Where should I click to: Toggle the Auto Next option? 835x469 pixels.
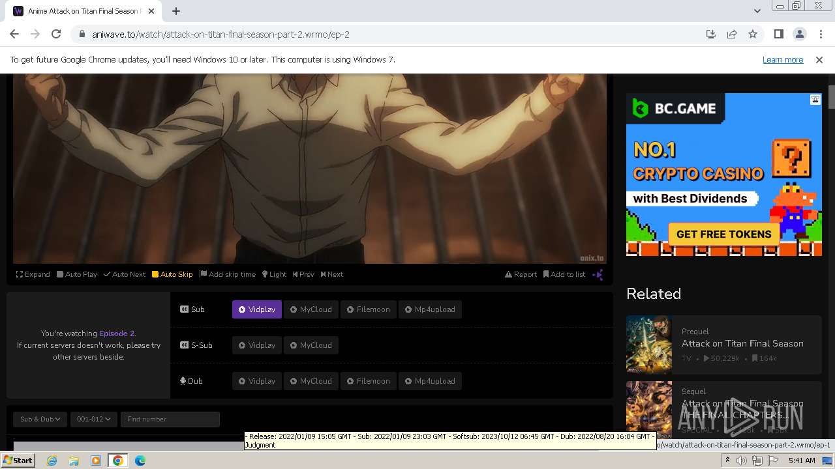pyautogui.click(x=125, y=274)
